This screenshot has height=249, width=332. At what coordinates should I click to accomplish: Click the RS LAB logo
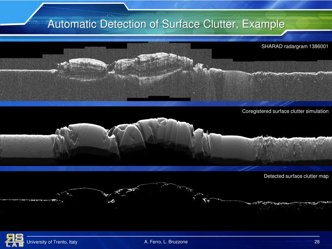click(14, 240)
